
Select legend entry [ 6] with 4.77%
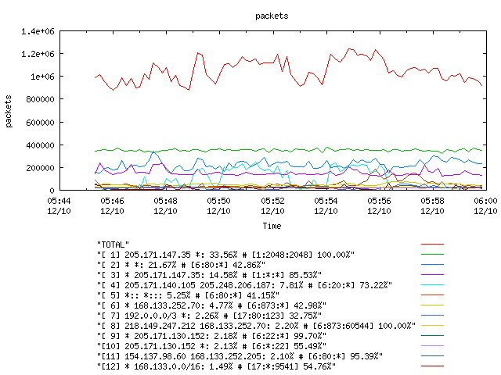[211, 305]
